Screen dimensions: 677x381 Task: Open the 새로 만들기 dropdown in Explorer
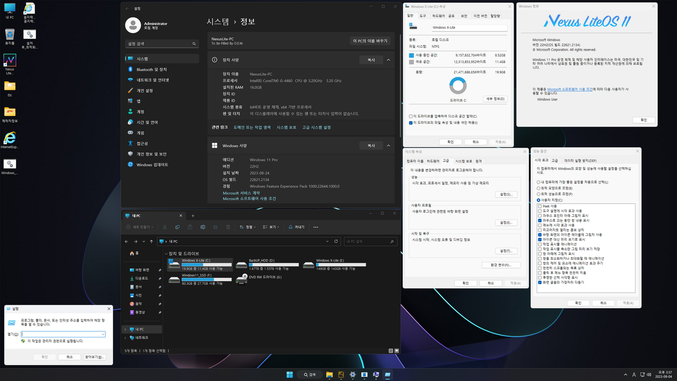140,227
